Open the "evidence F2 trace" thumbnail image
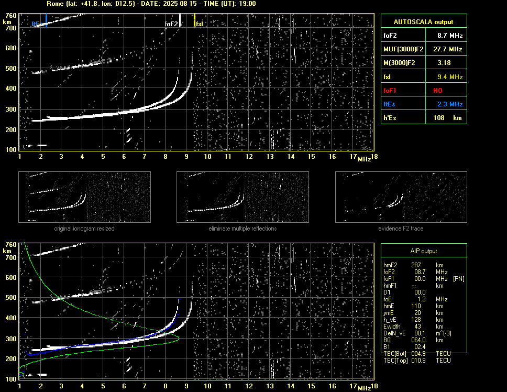This screenshot has width=507, height=392. [x=401, y=197]
